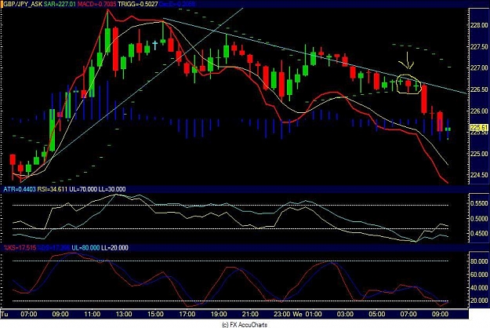This screenshot has width=490, height=328.
Task: Click the LL=30.000 lower limit label
Action: [x=112, y=189]
